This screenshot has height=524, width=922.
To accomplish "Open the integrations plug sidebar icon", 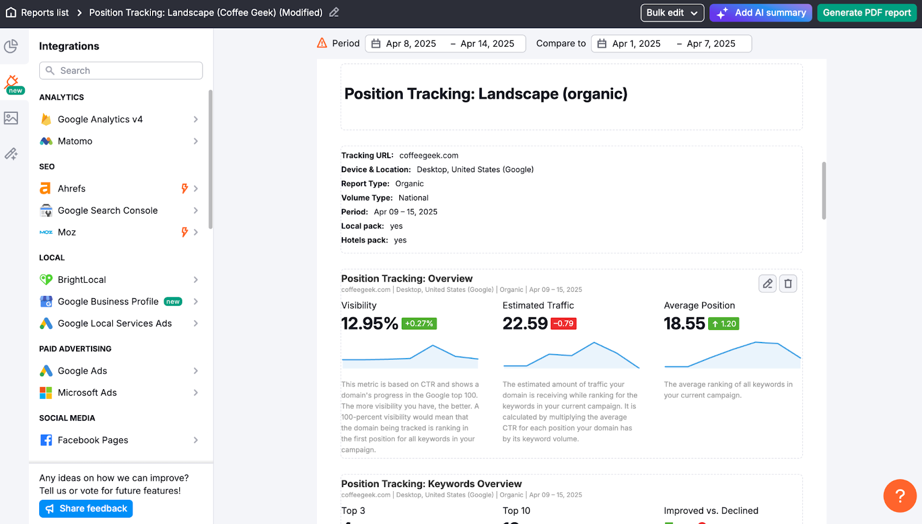I will click(x=13, y=82).
